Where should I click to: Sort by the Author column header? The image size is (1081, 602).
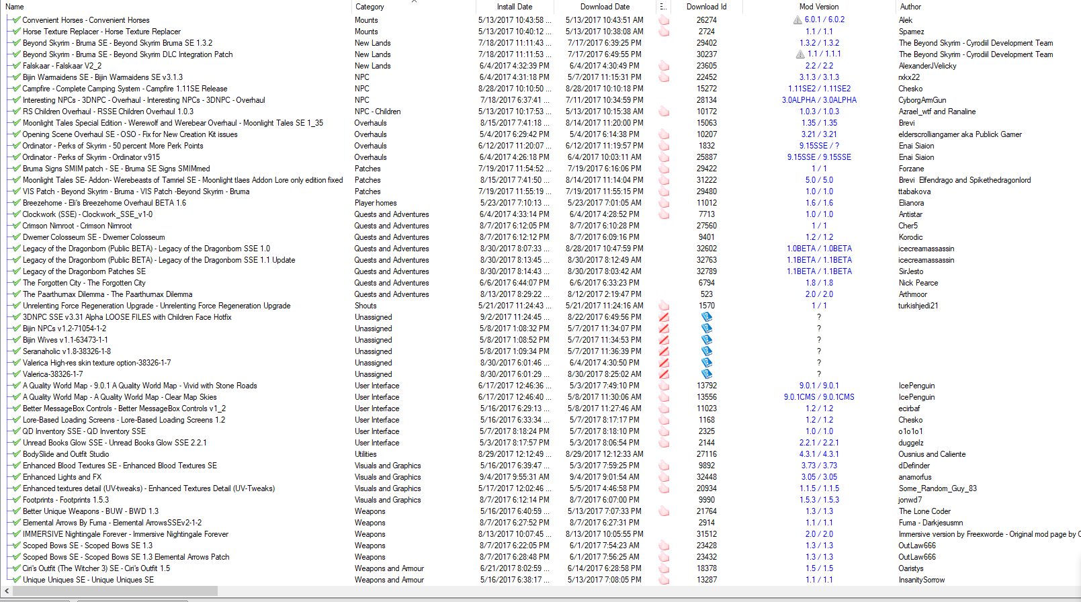(989, 7)
